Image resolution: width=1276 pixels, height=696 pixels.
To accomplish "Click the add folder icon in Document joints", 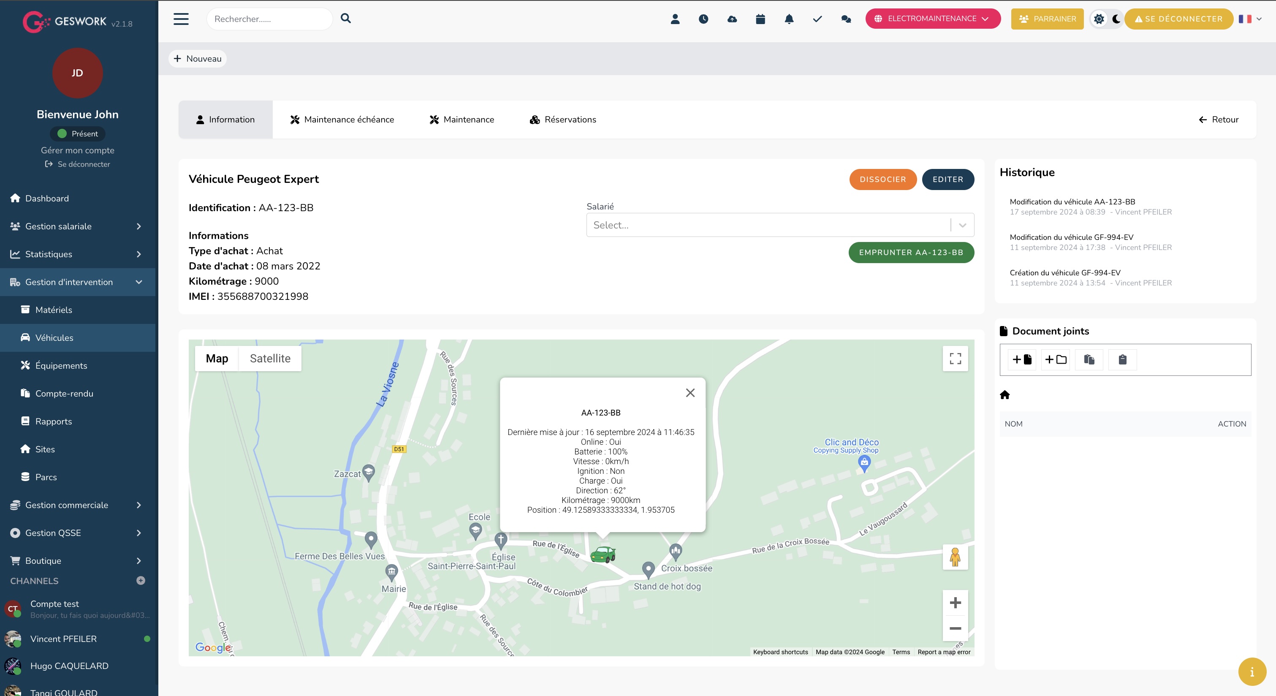I will click(1056, 359).
